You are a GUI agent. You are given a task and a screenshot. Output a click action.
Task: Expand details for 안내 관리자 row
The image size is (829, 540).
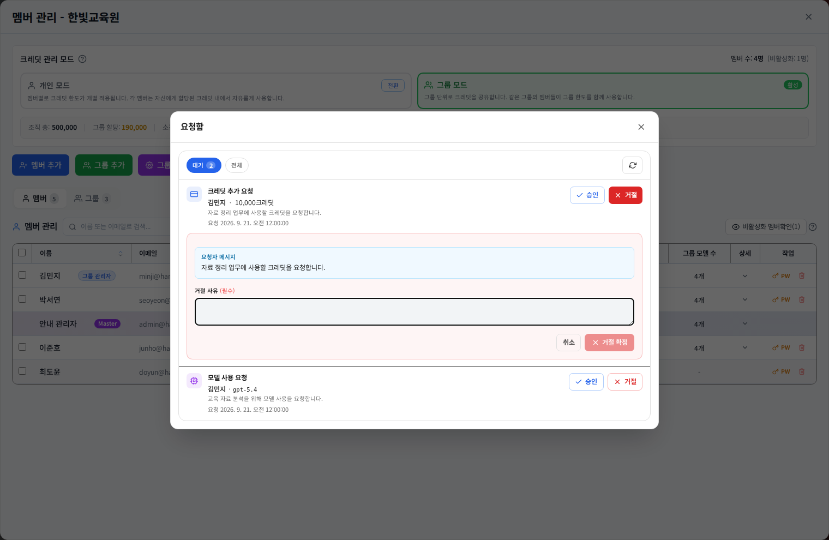point(745,324)
